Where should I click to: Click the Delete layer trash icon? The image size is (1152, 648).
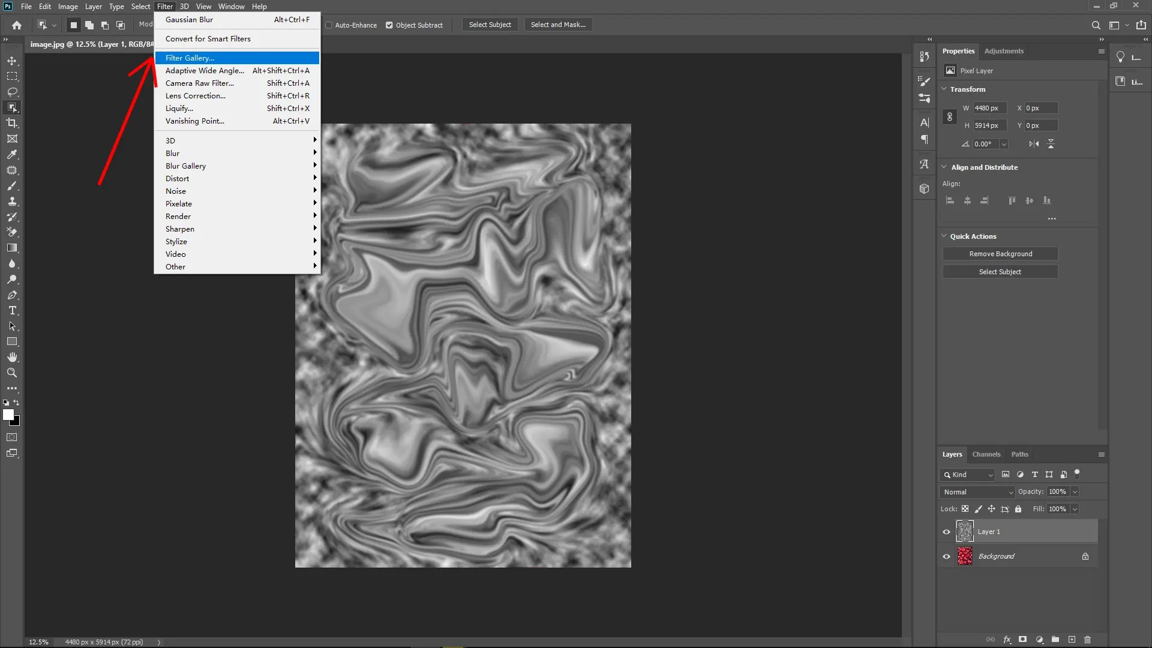(1088, 640)
